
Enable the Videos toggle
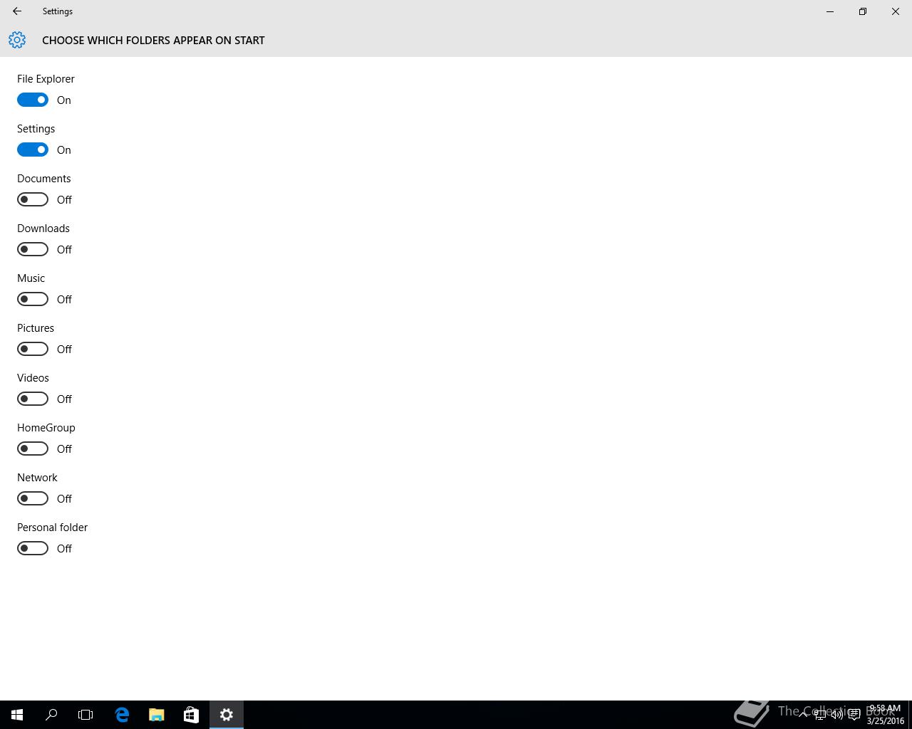click(33, 399)
